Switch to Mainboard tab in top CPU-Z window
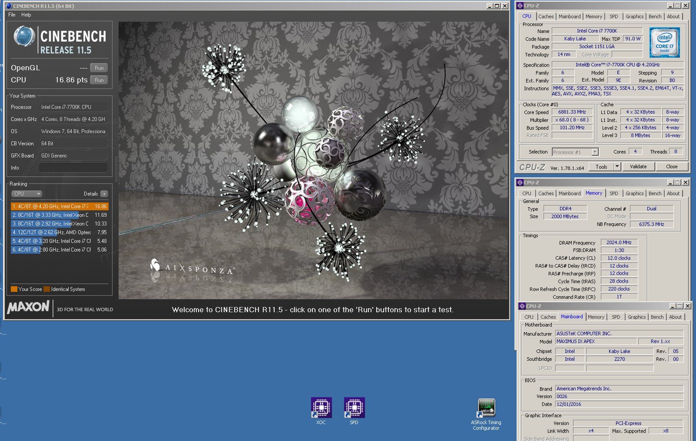Screen dimensions: 696x441 [569, 16]
